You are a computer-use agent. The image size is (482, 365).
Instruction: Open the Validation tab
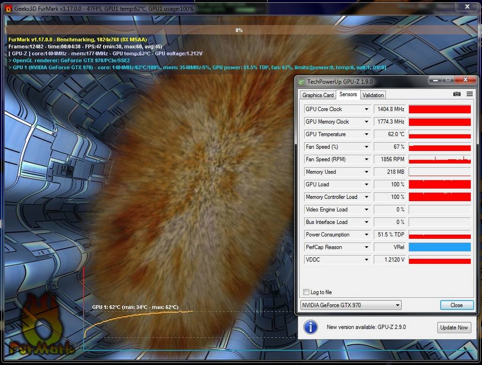pos(373,95)
